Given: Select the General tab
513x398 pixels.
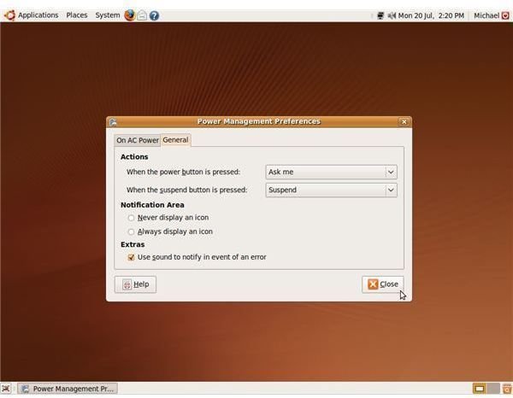Looking at the screenshot, I should (175, 140).
